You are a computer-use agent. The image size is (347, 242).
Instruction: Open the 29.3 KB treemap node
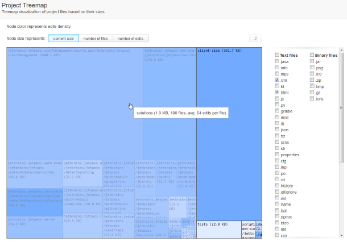point(82,226)
